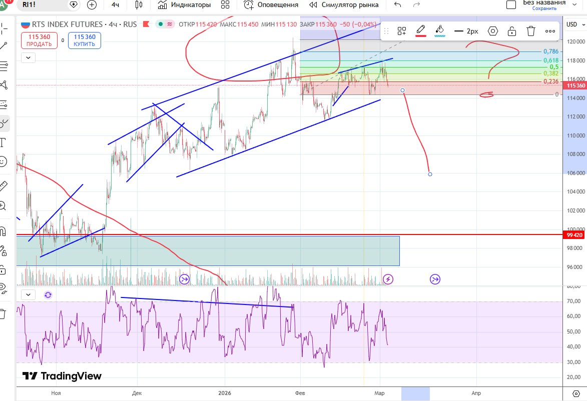
Task: Click the red flag next to RUS
Action: click(147, 24)
